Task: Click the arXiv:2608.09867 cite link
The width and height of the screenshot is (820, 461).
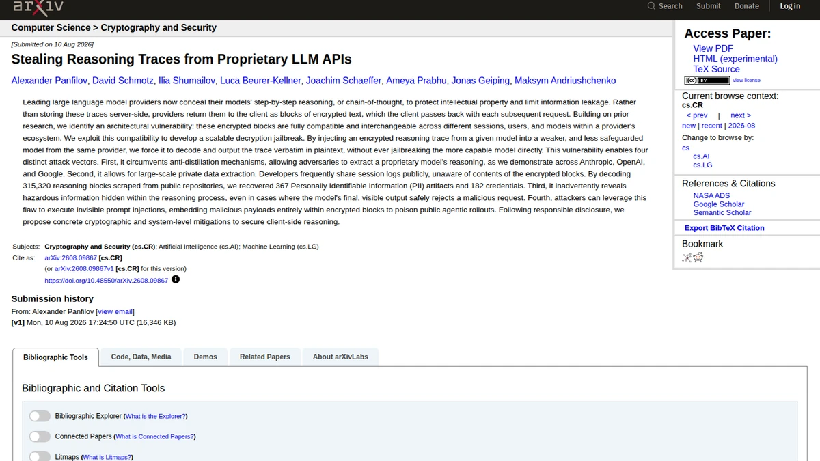Action: pyautogui.click(x=70, y=258)
